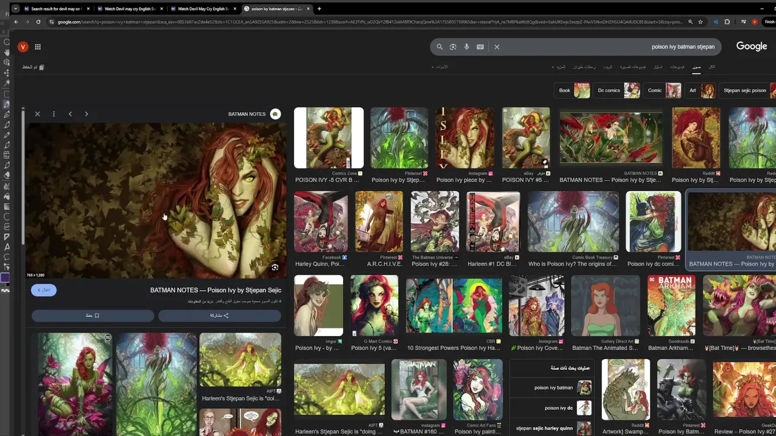Close the image preview panel
Image resolution: width=776 pixels, height=436 pixels.
[x=37, y=114]
